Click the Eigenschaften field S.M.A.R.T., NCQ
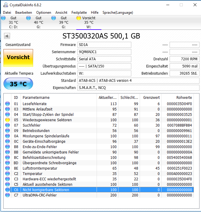201x212 pixels. tap(138, 88)
